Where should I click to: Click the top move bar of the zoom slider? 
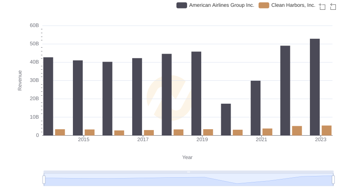point(188,172)
